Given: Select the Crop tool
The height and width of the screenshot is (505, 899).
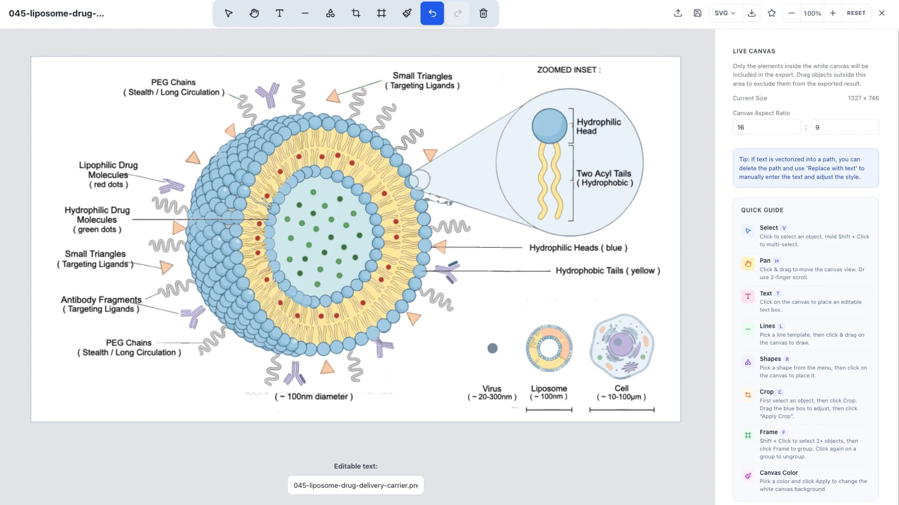Looking at the screenshot, I should (x=356, y=13).
